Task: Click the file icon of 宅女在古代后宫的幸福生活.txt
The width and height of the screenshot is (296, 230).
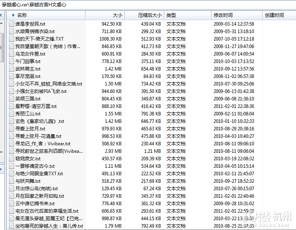Action: 11,211
